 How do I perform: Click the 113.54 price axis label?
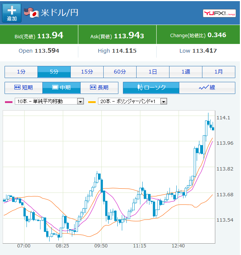coord(225,220)
